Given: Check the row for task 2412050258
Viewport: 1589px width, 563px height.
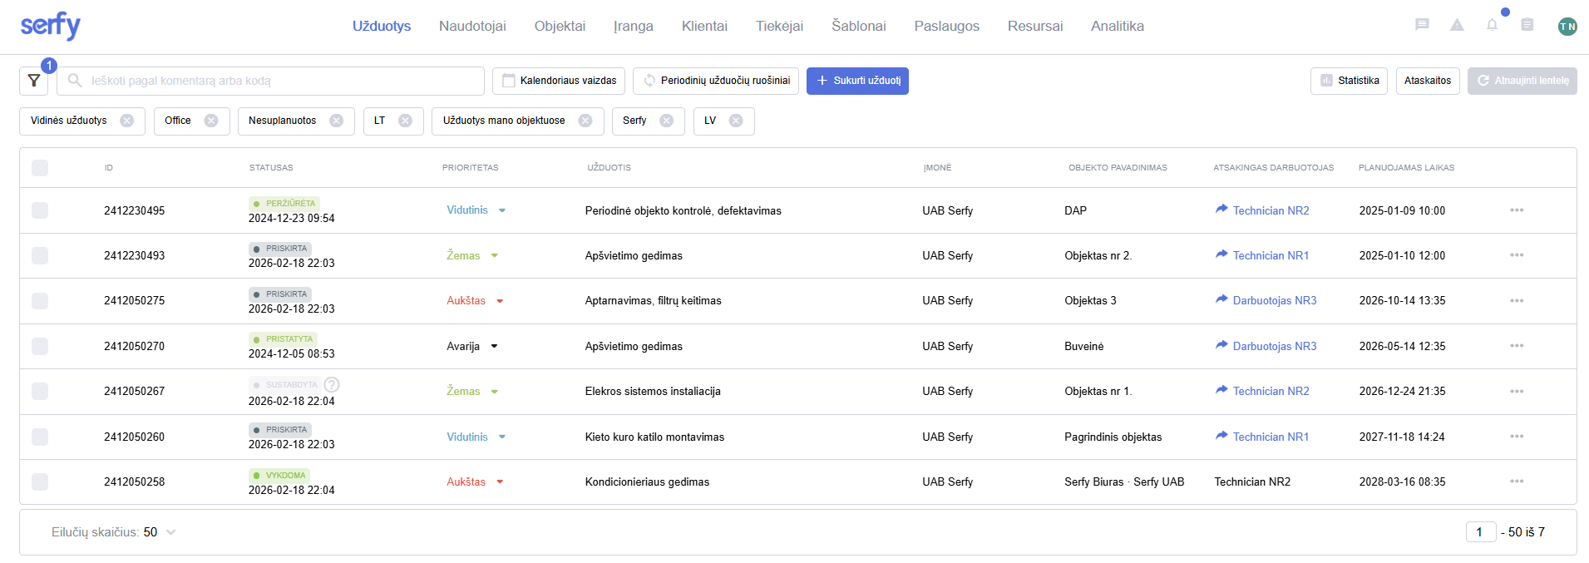Looking at the screenshot, I should click(40, 482).
